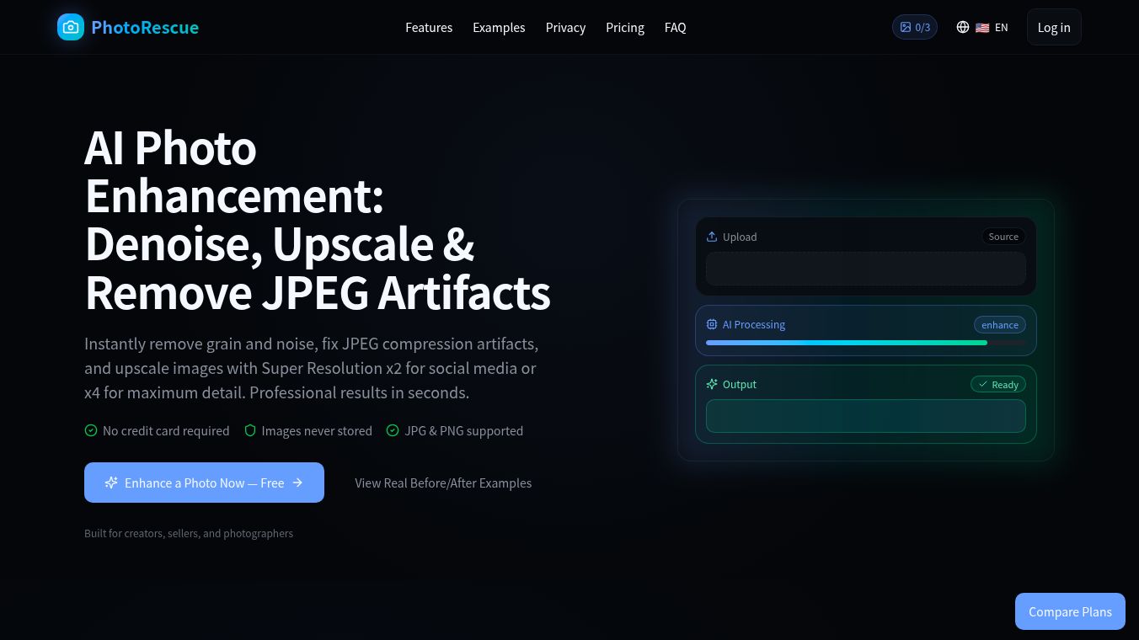Click the arrow icon on Enhance button
The height and width of the screenshot is (640, 1139).
coord(297,483)
